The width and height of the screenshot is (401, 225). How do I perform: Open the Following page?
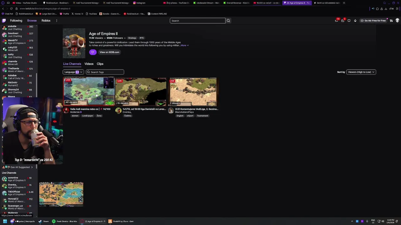pyautogui.click(x=16, y=21)
